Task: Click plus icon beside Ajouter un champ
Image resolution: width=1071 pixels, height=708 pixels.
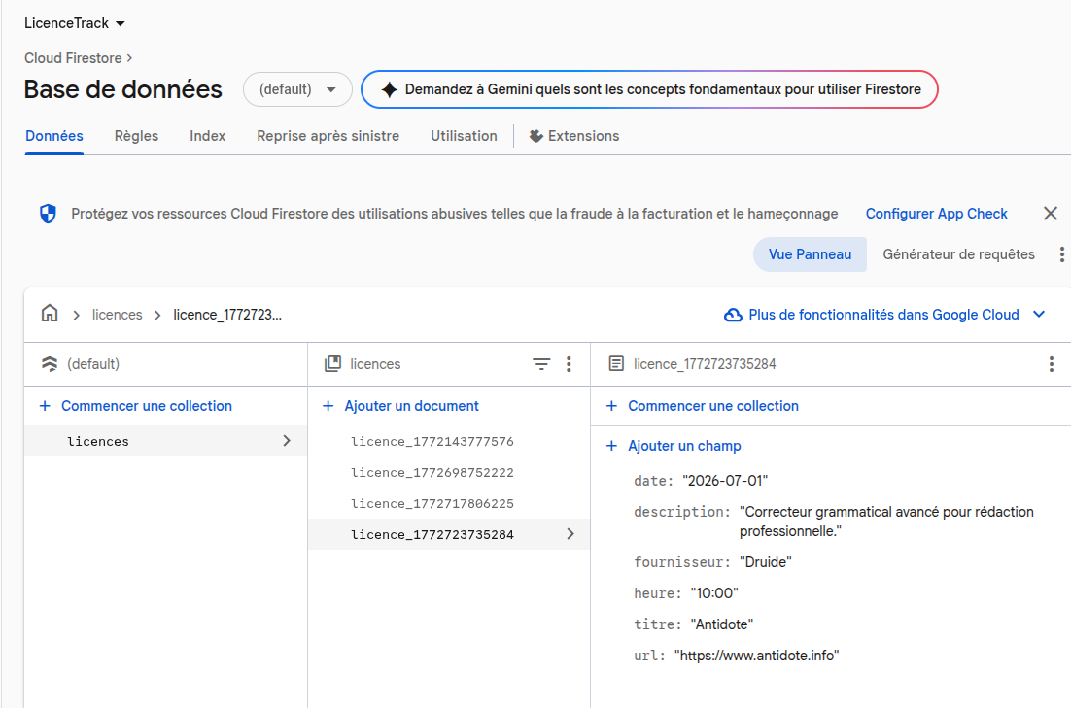Action: coord(611,446)
